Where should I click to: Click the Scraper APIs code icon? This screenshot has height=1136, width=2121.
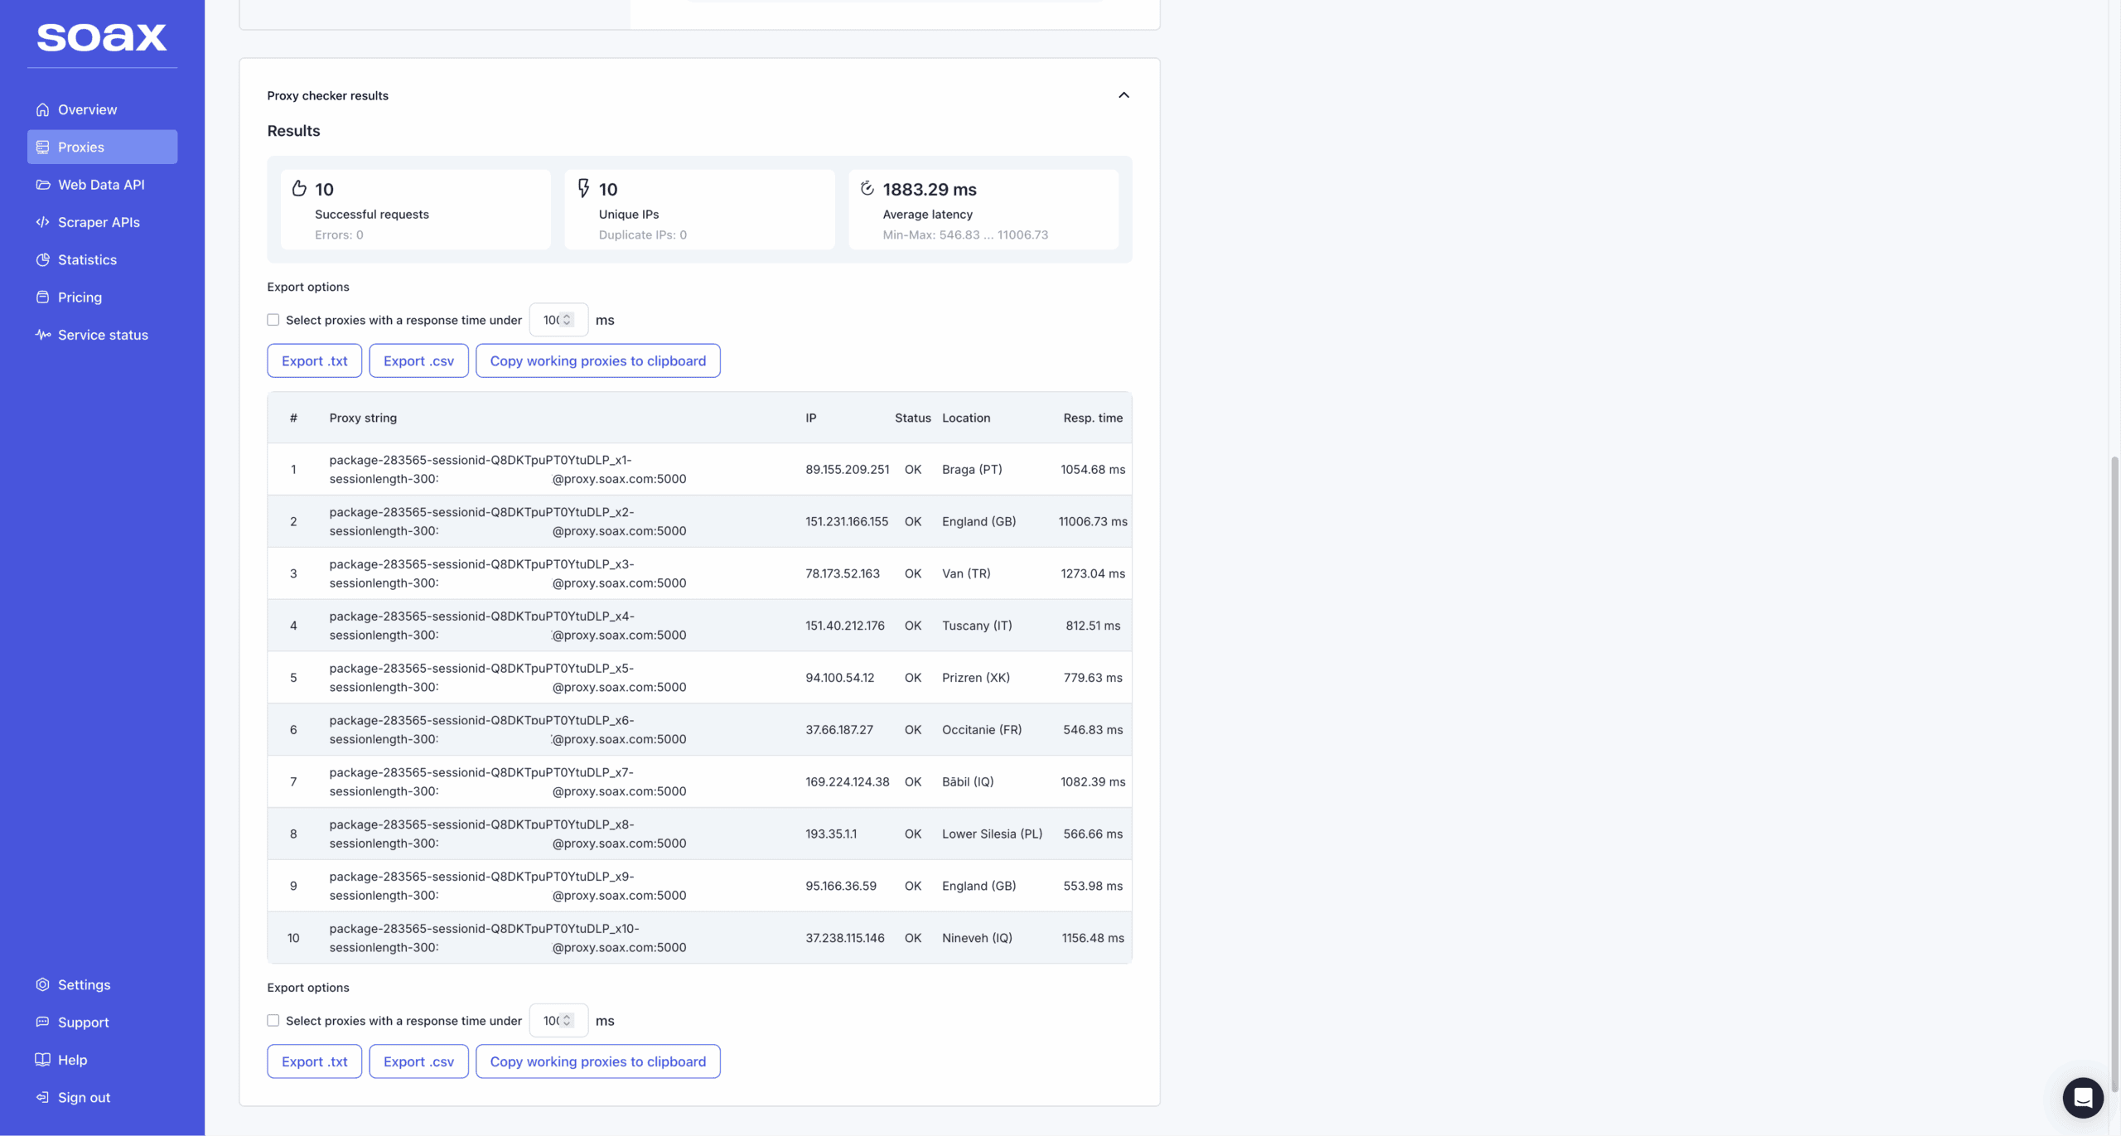42,222
